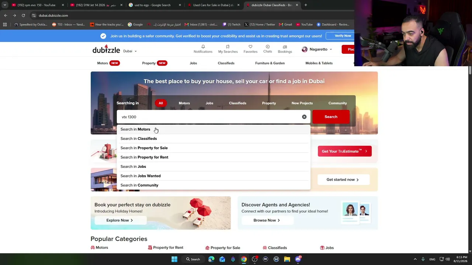Choose Search in Classifieds suggestion
The width and height of the screenshot is (472, 265).
(214, 138)
